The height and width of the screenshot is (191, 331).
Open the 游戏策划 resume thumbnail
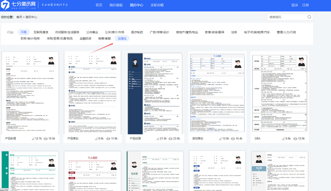point(217,93)
